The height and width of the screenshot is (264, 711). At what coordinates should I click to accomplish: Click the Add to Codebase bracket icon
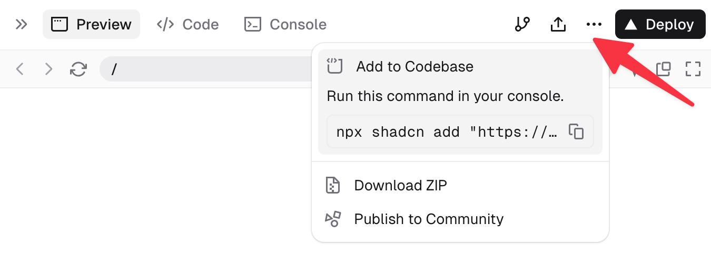pyautogui.click(x=334, y=66)
